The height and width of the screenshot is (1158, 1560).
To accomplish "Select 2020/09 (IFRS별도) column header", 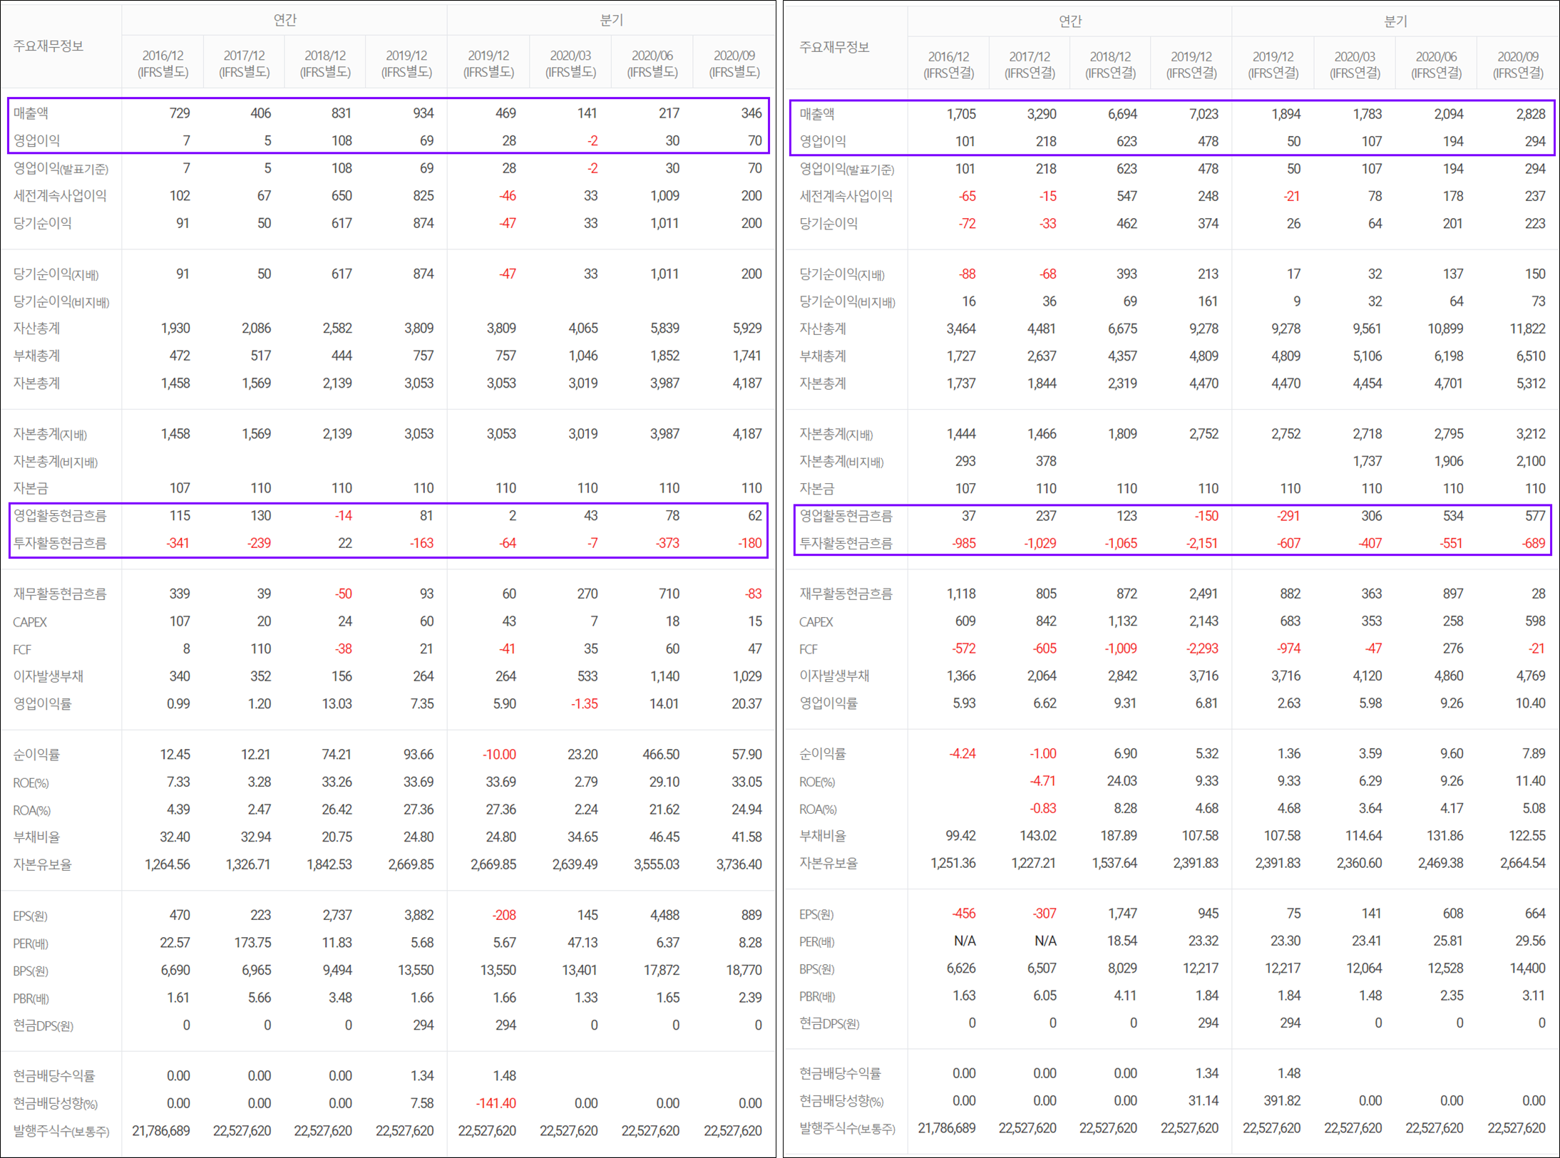I will [x=734, y=63].
